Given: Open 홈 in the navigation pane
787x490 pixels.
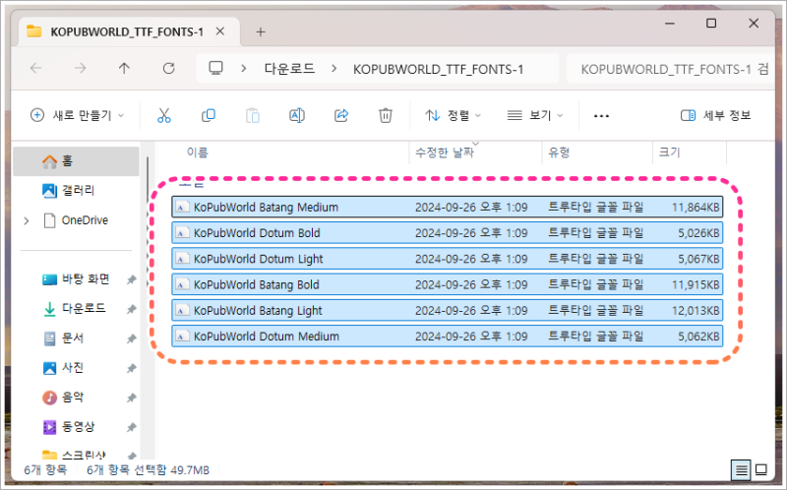Looking at the screenshot, I should (x=77, y=161).
